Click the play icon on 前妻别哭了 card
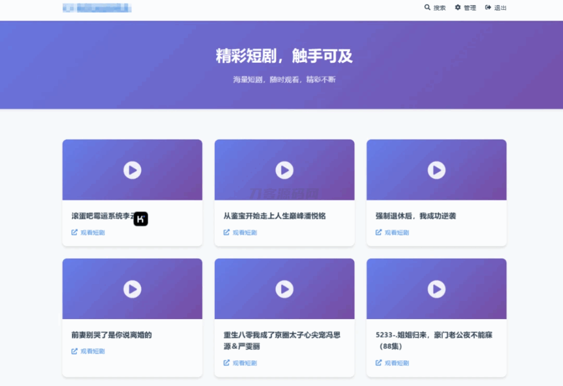The height and width of the screenshot is (386, 563). point(132,289)
